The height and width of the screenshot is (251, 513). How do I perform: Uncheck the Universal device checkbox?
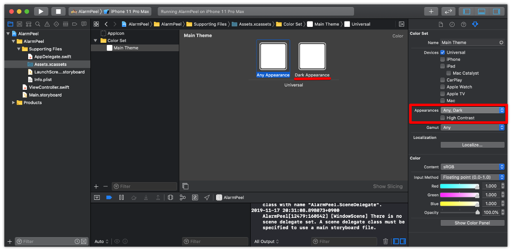coord(442,52)
